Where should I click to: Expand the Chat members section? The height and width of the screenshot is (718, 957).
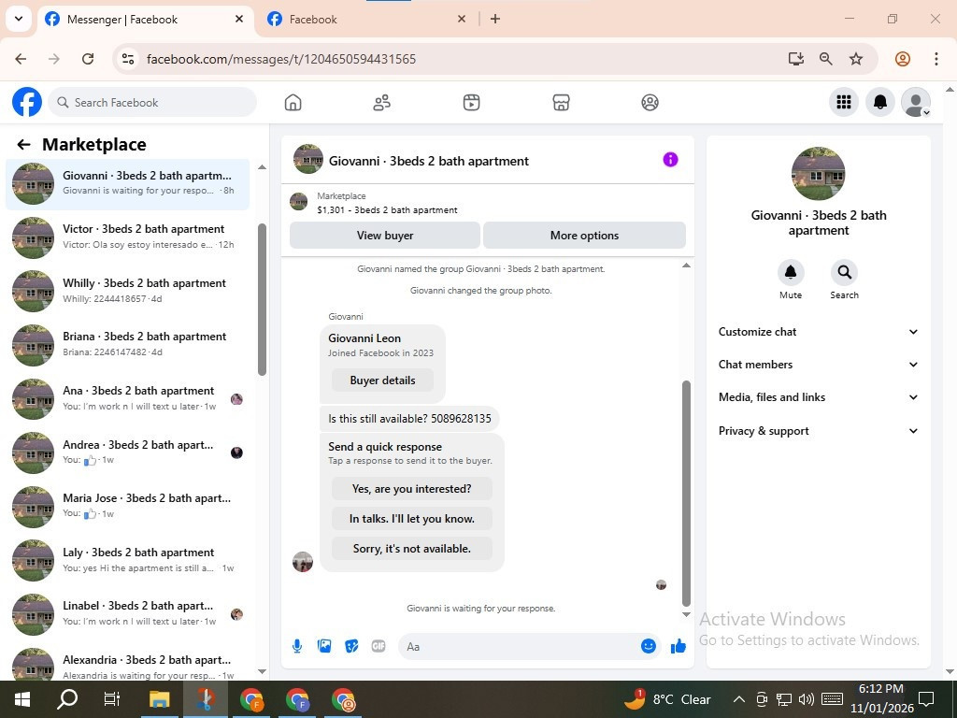818,365
